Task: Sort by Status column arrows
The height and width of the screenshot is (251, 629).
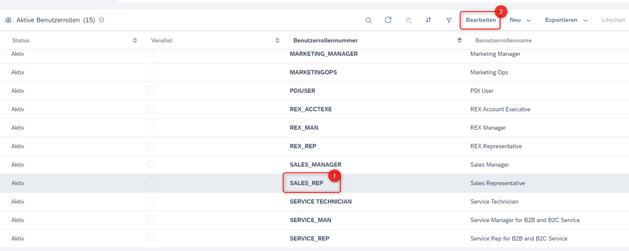Action: coord(135,40)
